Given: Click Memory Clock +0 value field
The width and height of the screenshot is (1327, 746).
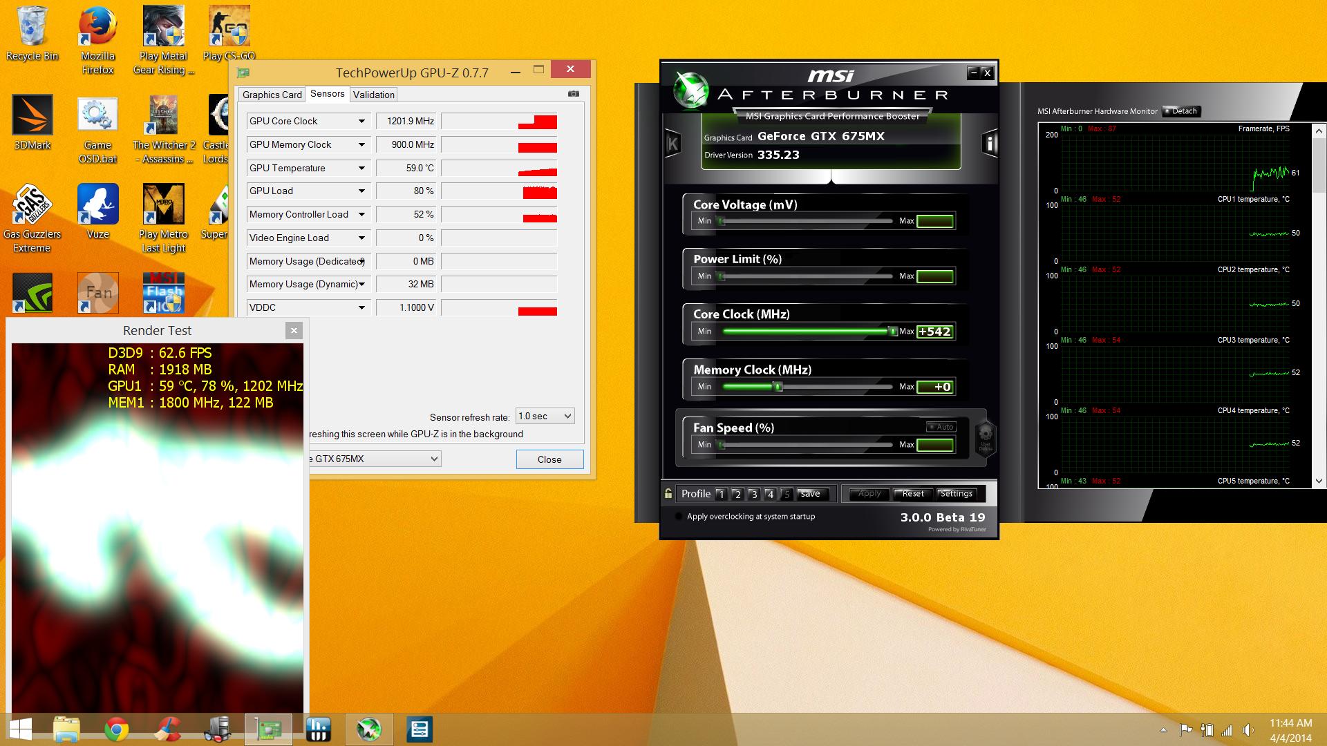Looking at the screenshot, I should [935, 387].
